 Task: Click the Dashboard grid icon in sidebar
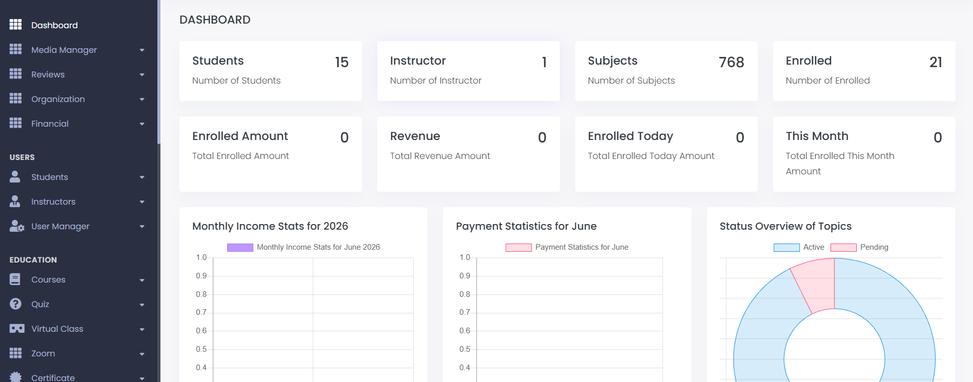[15, 25]
